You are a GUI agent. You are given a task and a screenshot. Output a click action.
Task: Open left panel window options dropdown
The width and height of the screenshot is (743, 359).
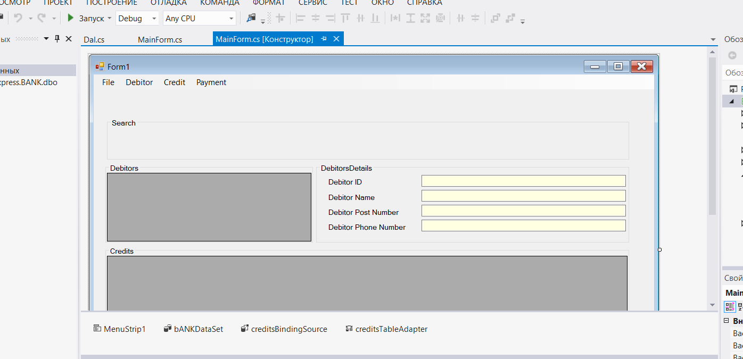(x=46, y=39)
